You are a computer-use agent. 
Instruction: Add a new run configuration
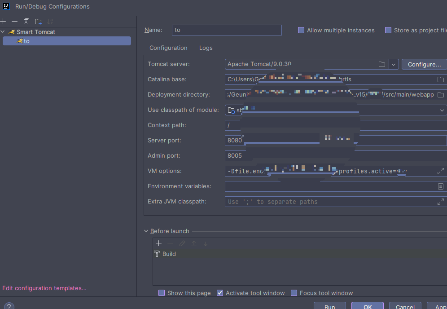pos(3,22)
